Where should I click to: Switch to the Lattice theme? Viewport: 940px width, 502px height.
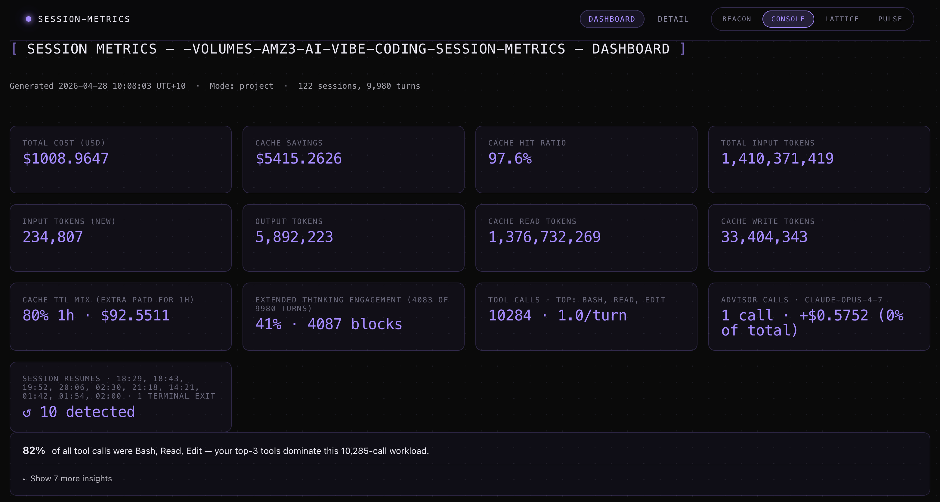[x=842, y=19]
